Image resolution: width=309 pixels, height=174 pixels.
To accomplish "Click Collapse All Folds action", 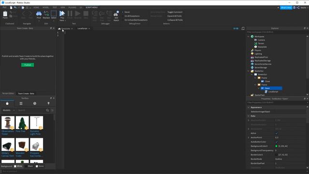I will 175,20.
